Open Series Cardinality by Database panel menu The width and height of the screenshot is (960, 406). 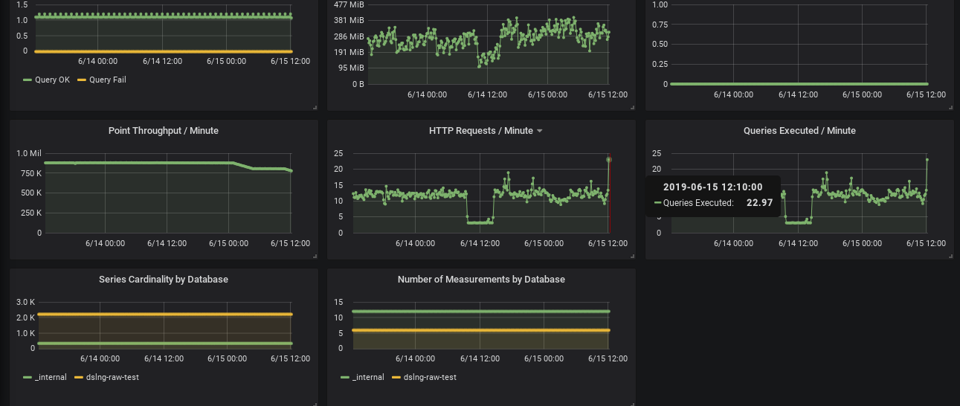[164, 280]
